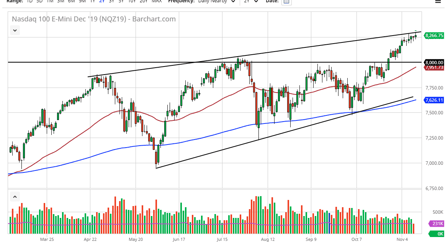Screen dimensions: 448x242
Task: Select the 3M range option
Action: [60, 2]
